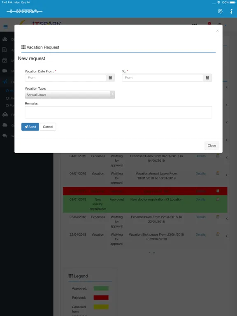Open the cloud sidebar icon
Image resolution: width=237 pixels, height=316 pixels.
(x=5, y=125)
